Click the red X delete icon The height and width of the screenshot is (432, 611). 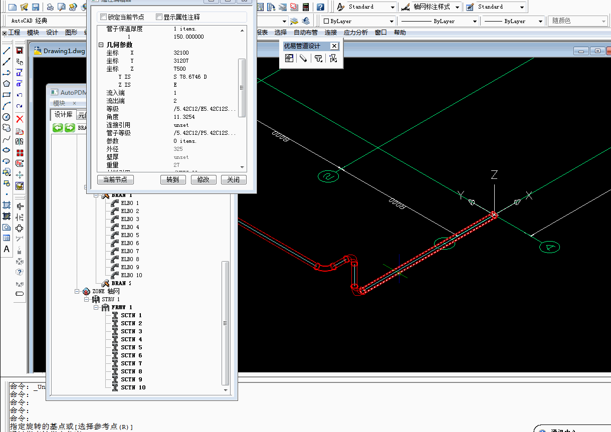point(20,119)
